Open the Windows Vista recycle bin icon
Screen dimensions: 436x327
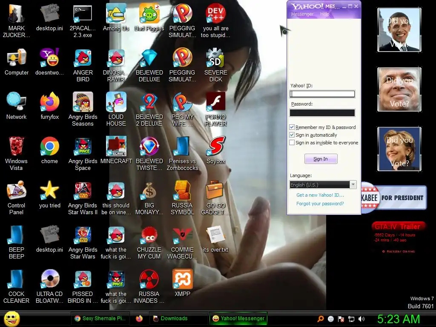coord(17,153)
